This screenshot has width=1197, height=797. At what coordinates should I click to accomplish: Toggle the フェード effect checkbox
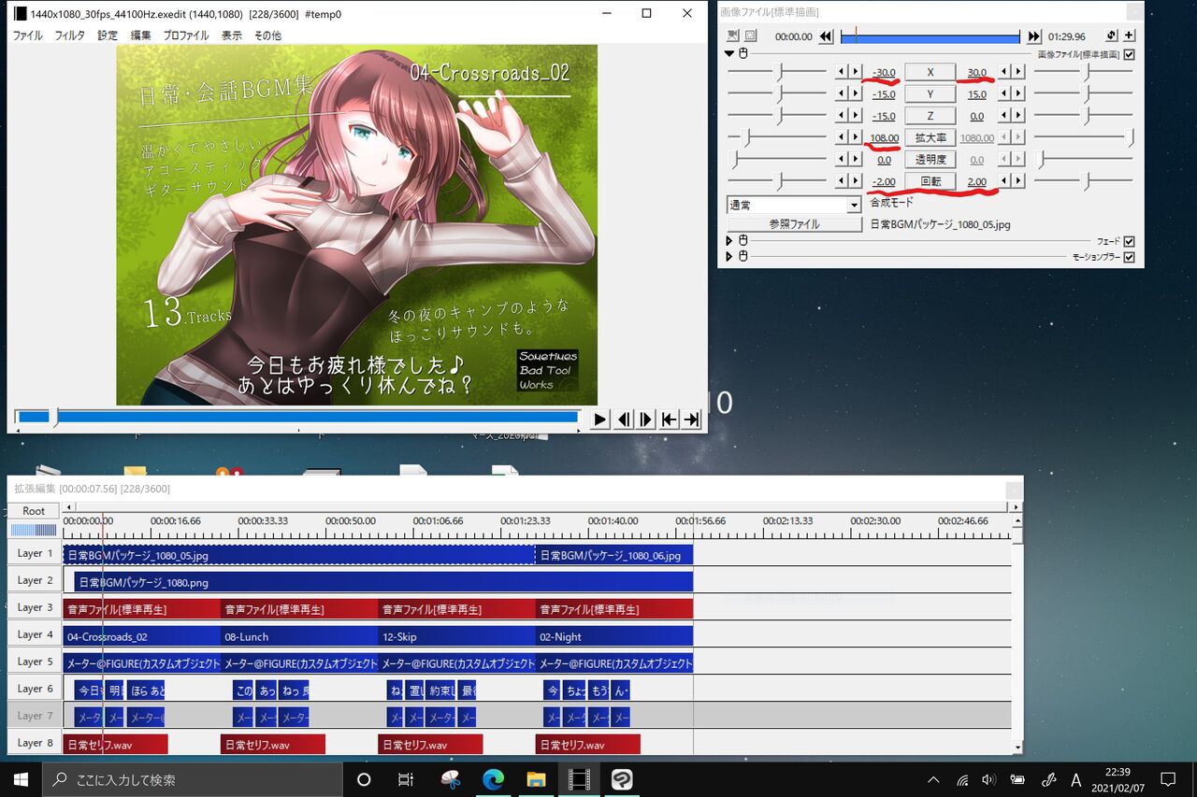click(1130, 241)
